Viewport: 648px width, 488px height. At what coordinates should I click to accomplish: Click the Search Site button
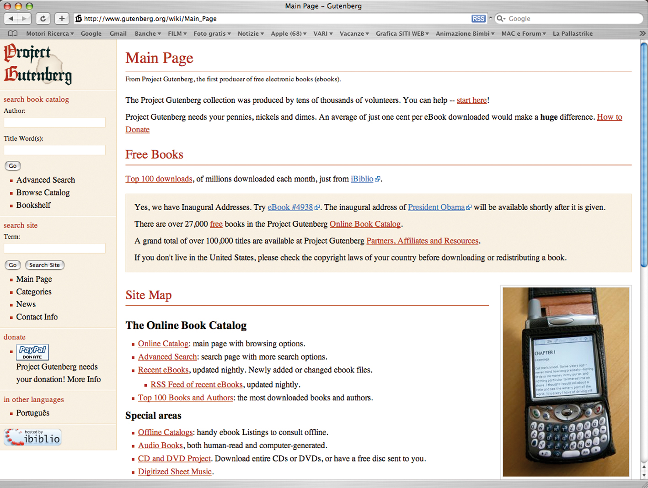[x=44, y=265]
